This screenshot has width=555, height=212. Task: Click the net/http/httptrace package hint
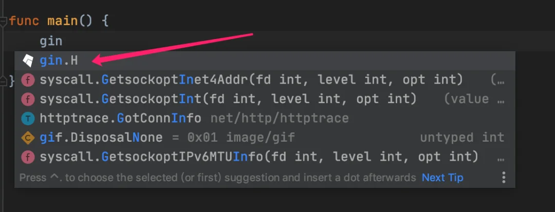280,119
